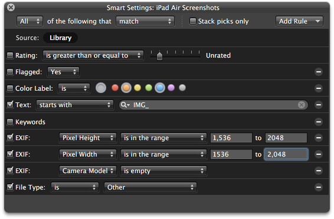Clear the IMG_ search text
Image resolution: width=334 pixels, height=219 pixels.
coord(301,105)
